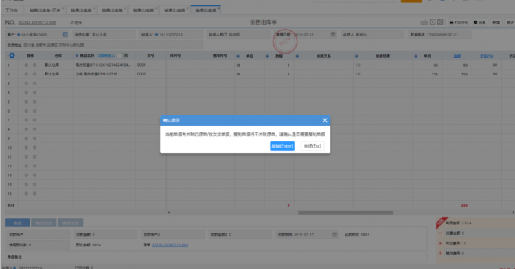Click the info icon before 单位 header
Viewport: 515px width, 269px height.
[238, 56]
